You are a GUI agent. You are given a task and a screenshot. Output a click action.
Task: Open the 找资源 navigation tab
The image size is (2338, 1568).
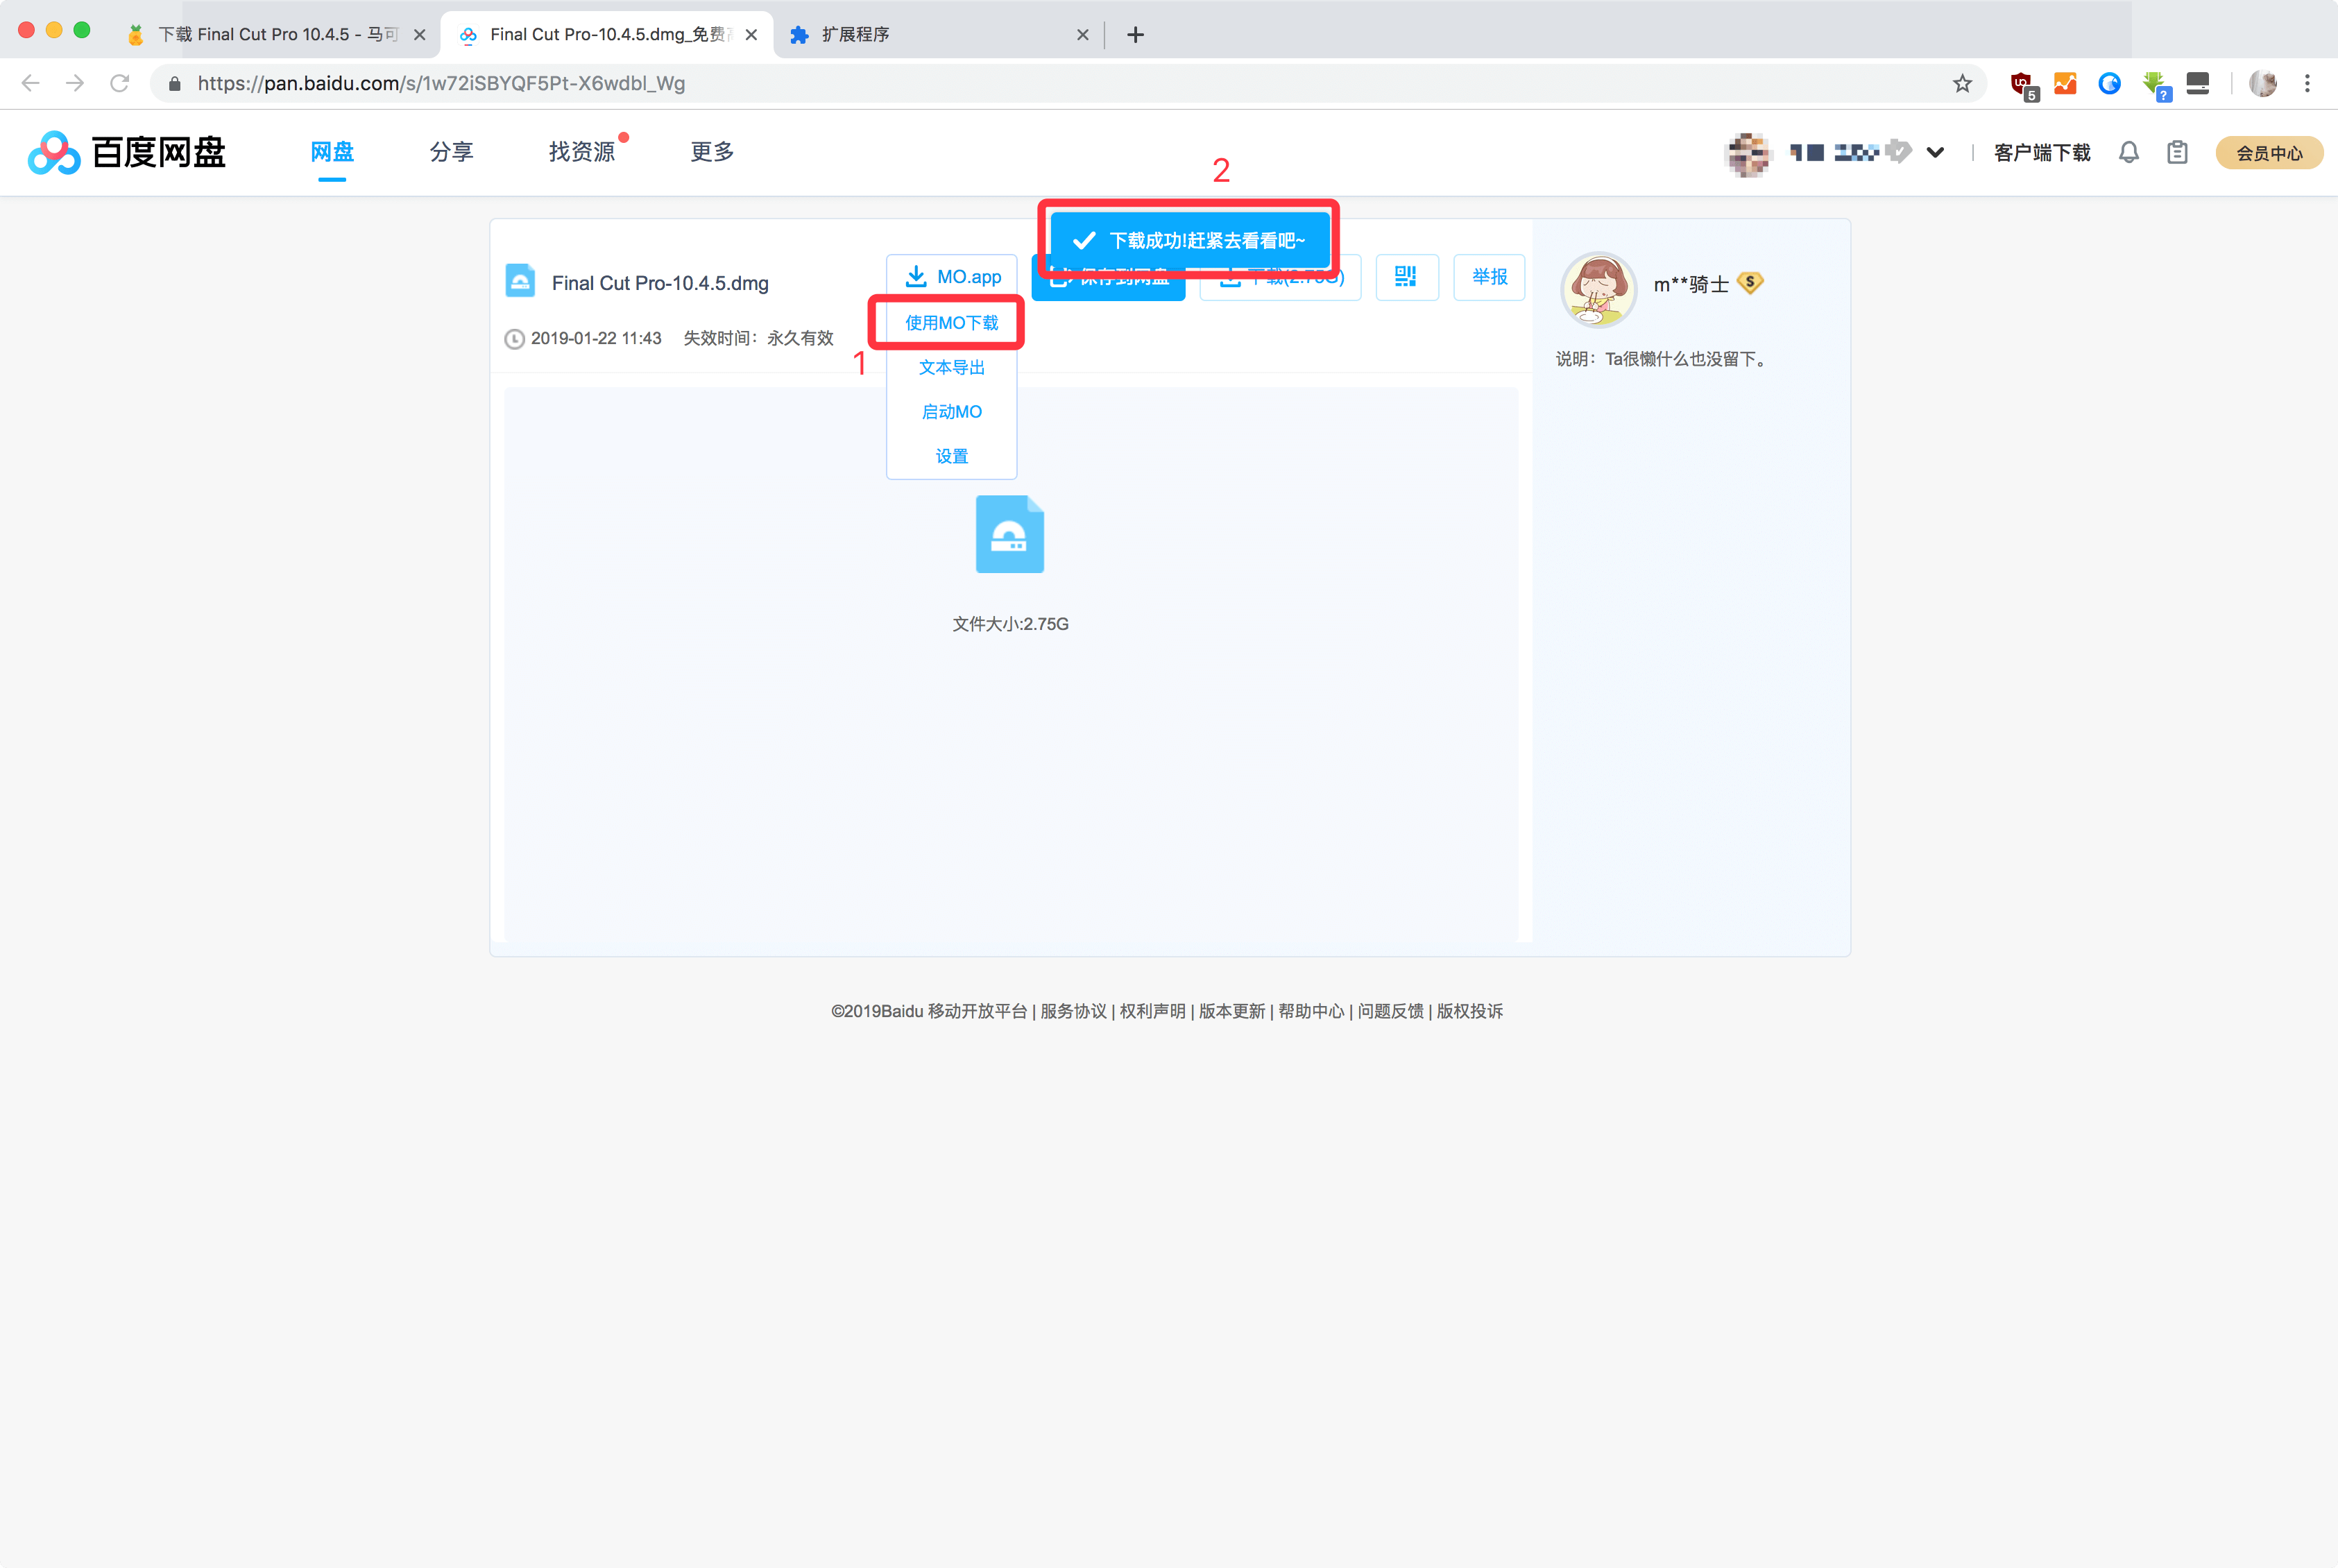pyautogui.click(x=582, y=152)
